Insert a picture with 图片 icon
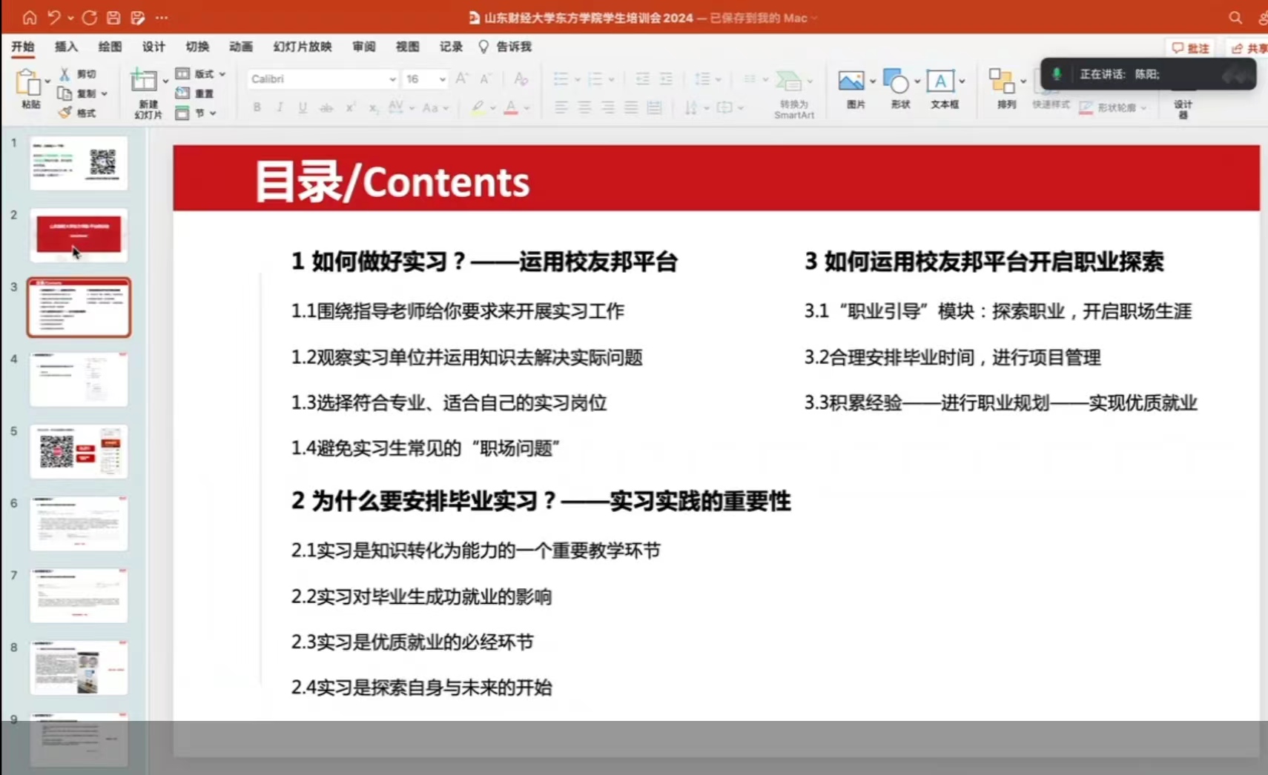The image size is (1268, 775). [851, 82]
